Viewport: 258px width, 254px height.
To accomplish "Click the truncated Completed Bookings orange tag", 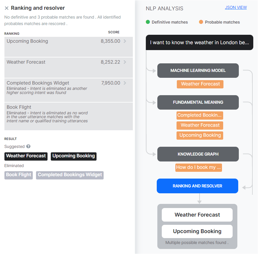I will pos(200,115).
